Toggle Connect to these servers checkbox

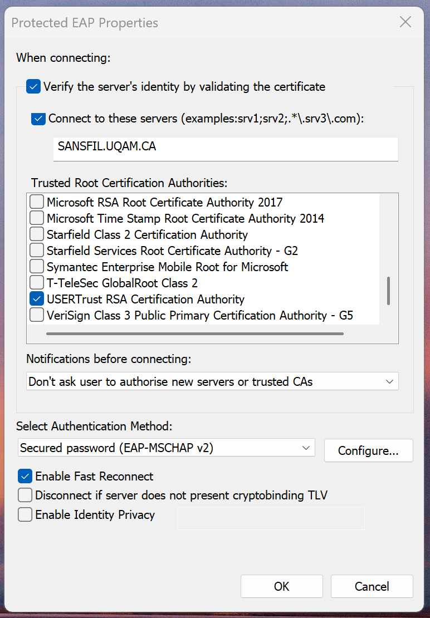(38, 118)
